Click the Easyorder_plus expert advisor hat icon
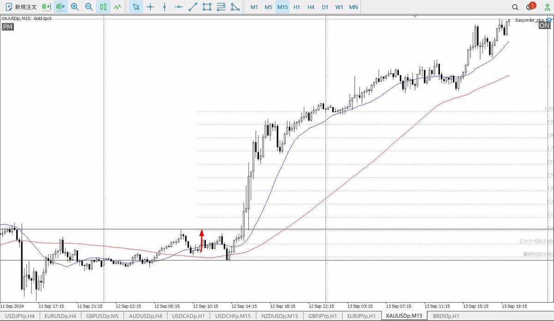Screen dimensions: 554x321 549,20
